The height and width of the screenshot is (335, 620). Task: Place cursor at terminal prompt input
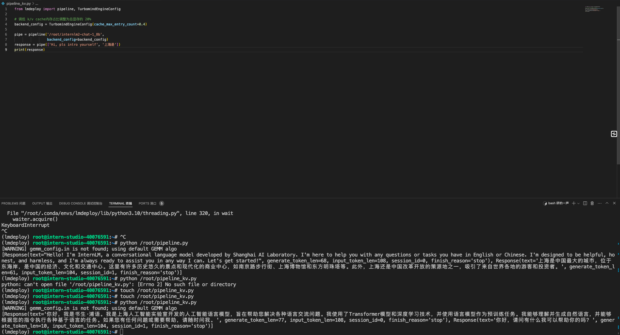click(122, 332)
